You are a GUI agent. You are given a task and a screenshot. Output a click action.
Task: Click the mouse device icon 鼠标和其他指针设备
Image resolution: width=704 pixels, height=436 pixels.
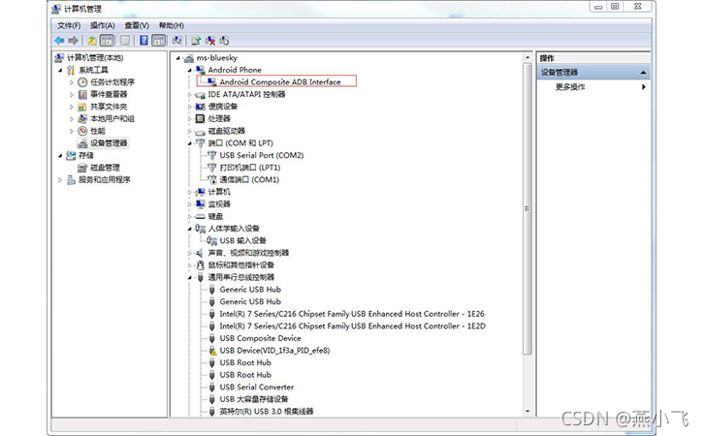tap(201, 265)
